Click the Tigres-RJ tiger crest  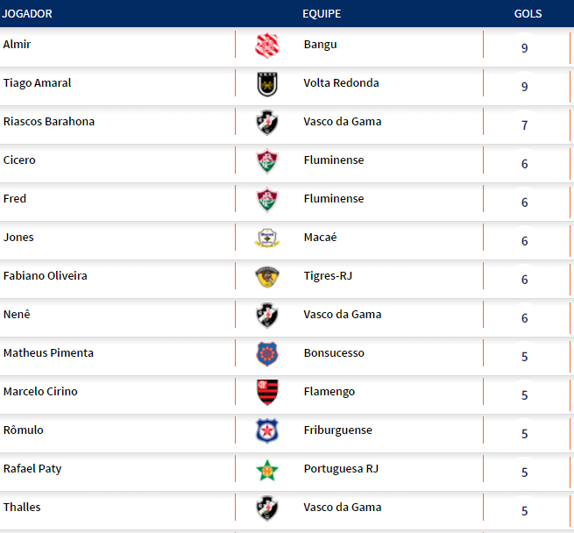tap(266, 277)
